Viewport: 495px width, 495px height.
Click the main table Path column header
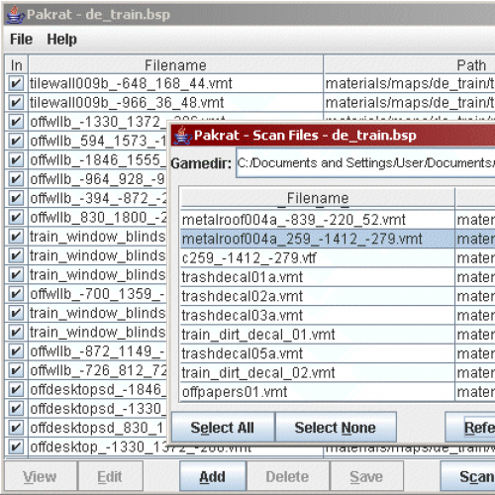409,65
